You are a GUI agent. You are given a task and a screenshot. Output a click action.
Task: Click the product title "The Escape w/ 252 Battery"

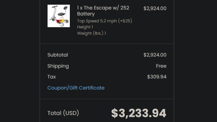point(103,11)
